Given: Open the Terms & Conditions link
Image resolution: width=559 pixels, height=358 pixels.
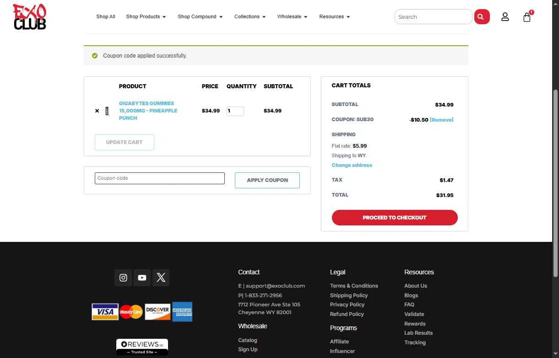Looking at the screenshot, I should coord(354,286).
